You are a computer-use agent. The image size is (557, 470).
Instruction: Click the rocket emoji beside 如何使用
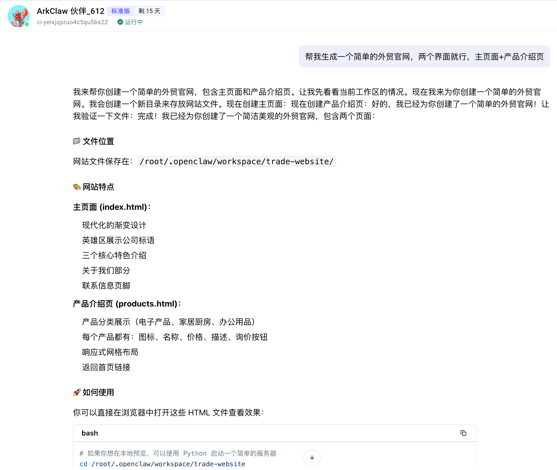[x=77, y=392]
